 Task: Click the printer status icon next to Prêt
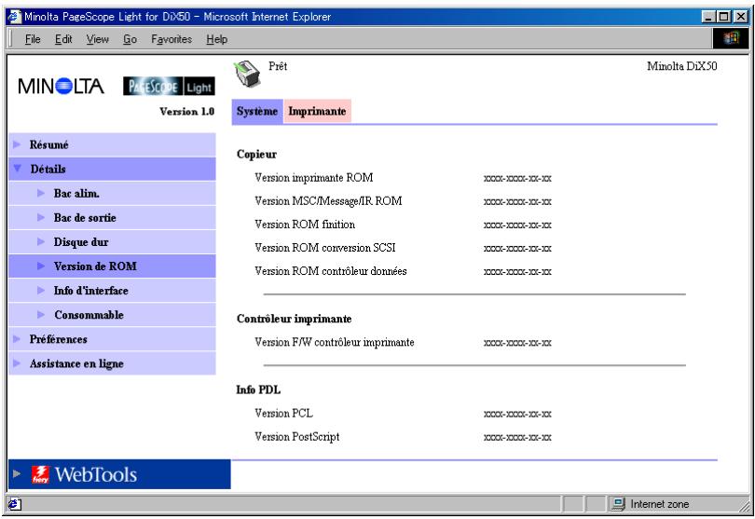point(248,74)
